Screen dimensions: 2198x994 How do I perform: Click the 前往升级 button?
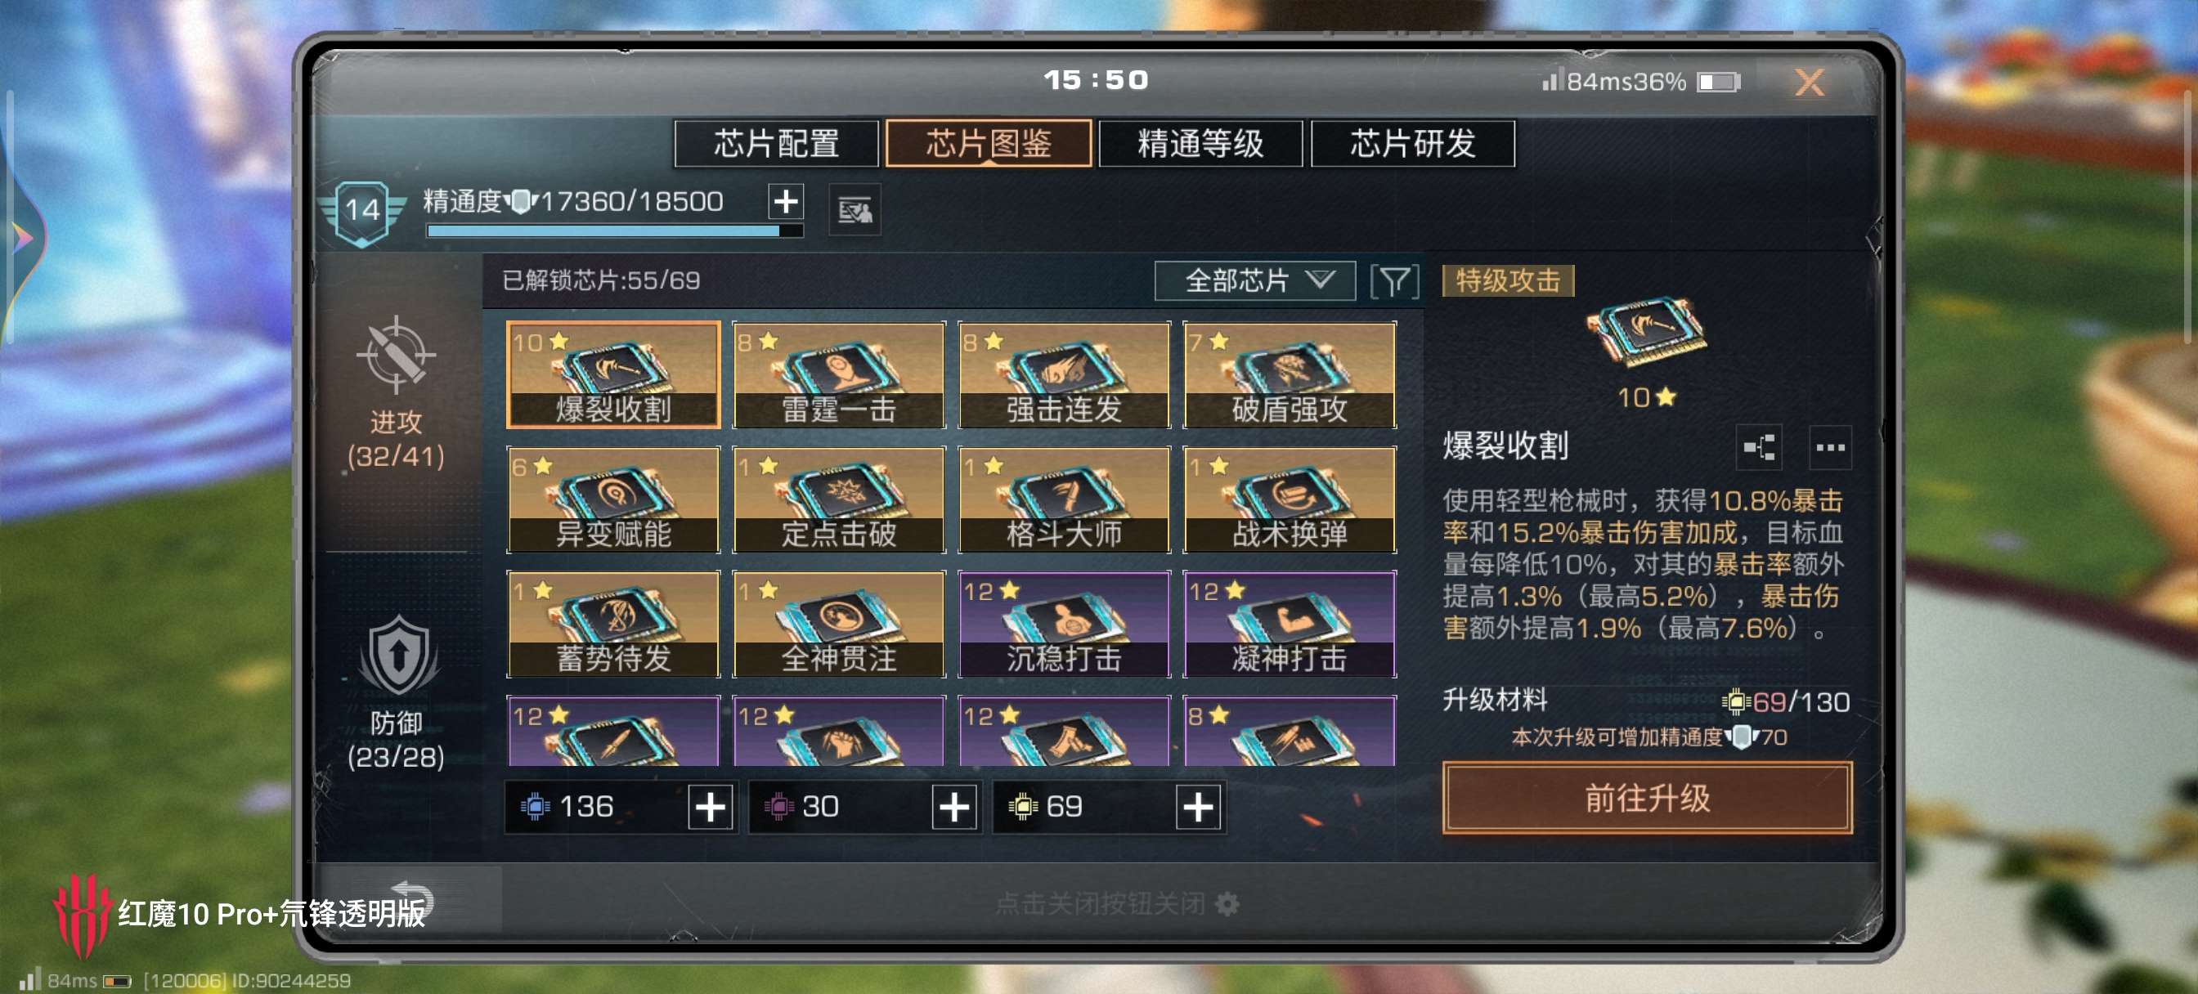(x=1647, y=799)
